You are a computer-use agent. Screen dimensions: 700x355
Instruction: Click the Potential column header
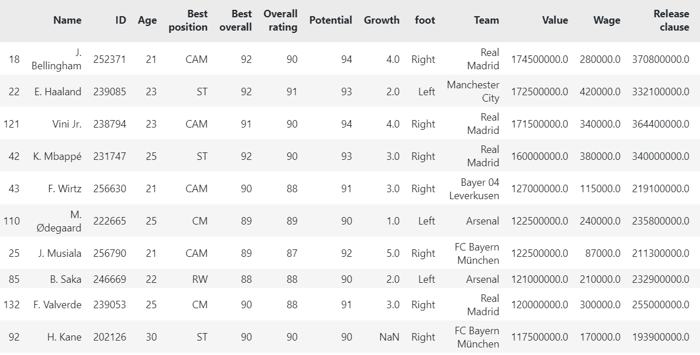tap(331, 20)
